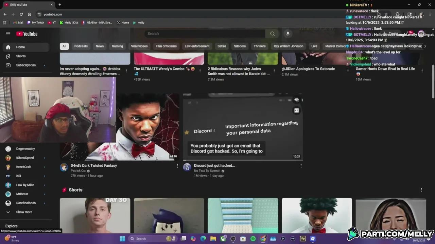The image size is (435, 244).
Task: Open options for Shorts shelf
Action: (422, 190)
